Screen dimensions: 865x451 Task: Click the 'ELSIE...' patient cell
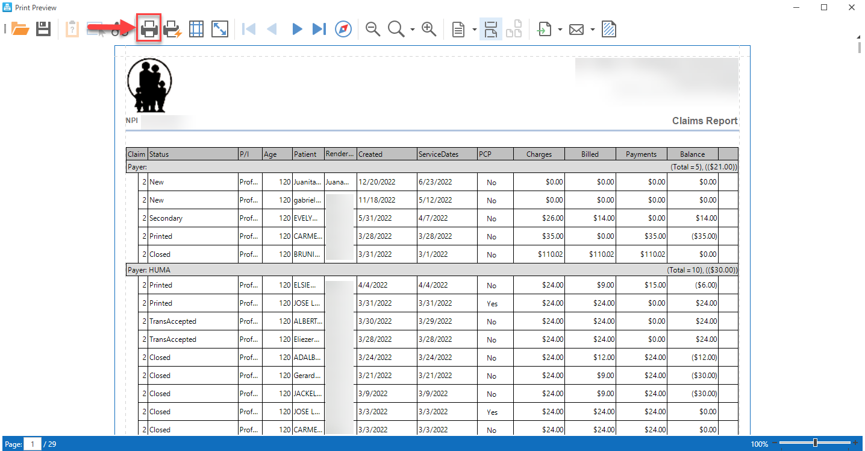point(308,285)
